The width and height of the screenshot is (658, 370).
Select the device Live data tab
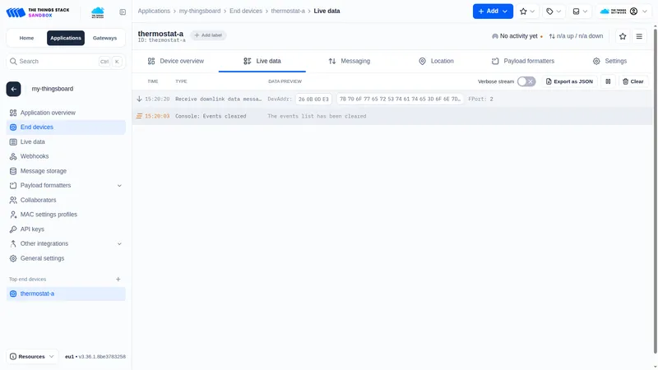(x=262, y=61)
